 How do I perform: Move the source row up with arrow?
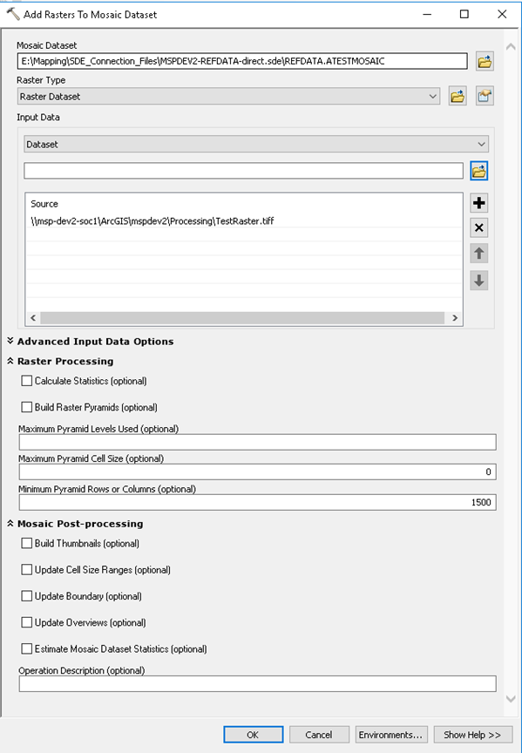click(x=478, y=254)
